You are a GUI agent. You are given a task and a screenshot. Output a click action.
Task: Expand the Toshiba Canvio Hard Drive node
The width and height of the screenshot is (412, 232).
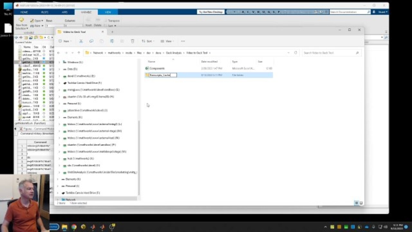point(59,83)
